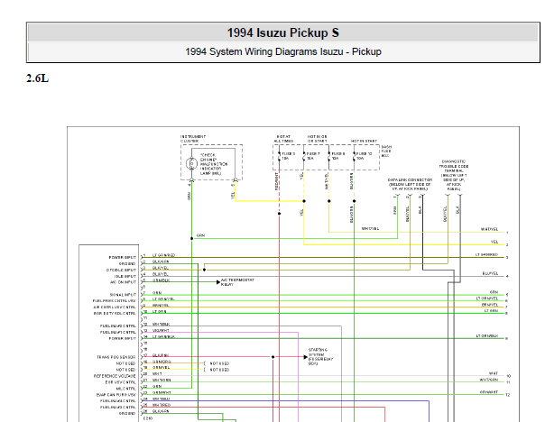Click the 'Data Link Connector' label
The image size is (545, 422).
[410, 184]
